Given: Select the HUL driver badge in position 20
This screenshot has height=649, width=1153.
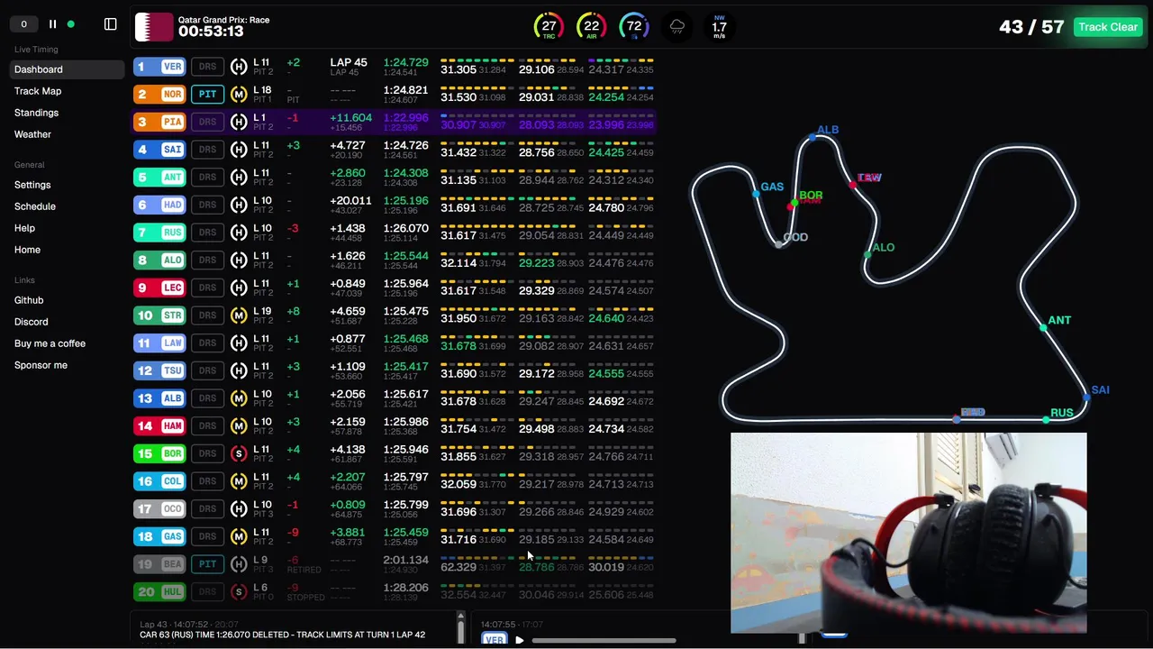Looking at the screenshot, I should (x=159, y=591).
